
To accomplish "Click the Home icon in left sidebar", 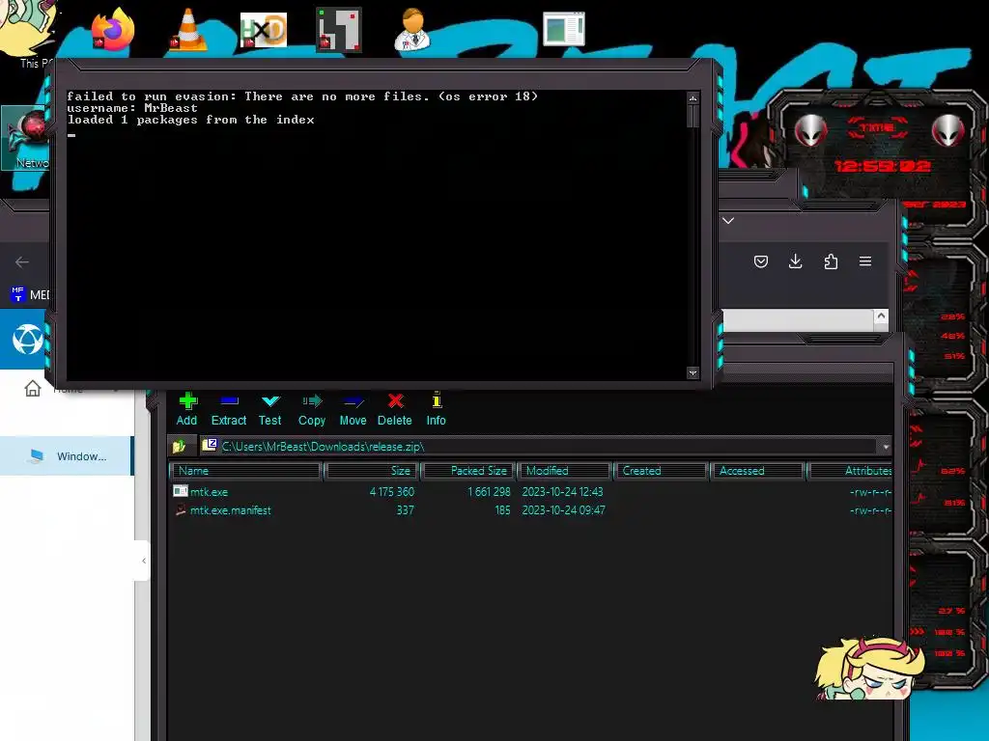I will (33, 389).
